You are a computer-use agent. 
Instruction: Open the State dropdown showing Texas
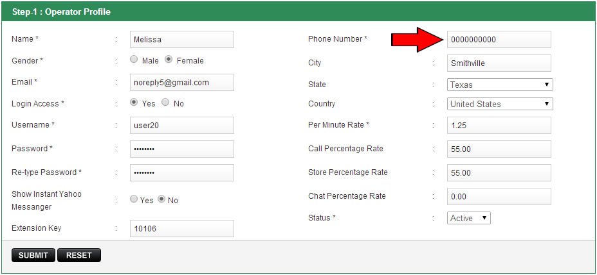coord(500,85)
